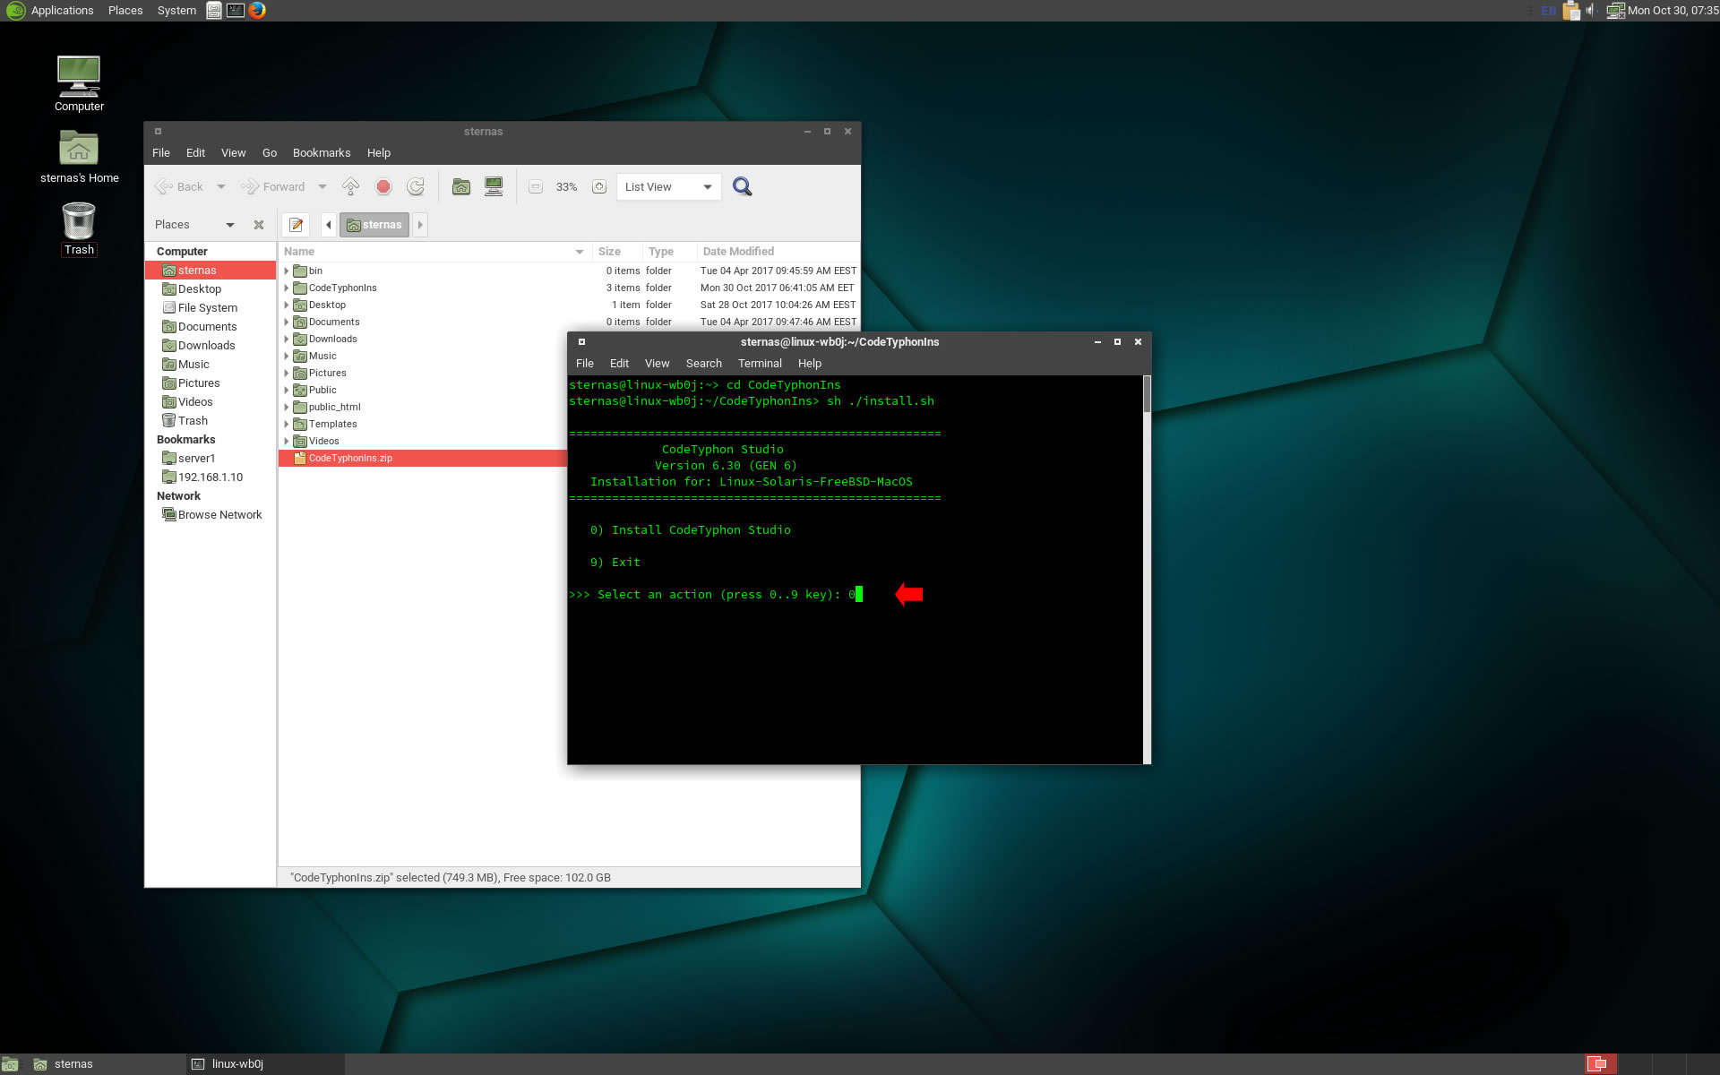Launch terminal from top panel icon
The image size is (1720, 1075).
click(x=236, y=11)
